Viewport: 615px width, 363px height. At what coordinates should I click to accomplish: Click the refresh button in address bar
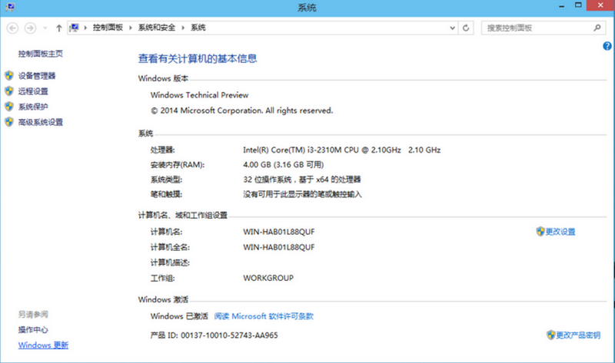(466, 28)
